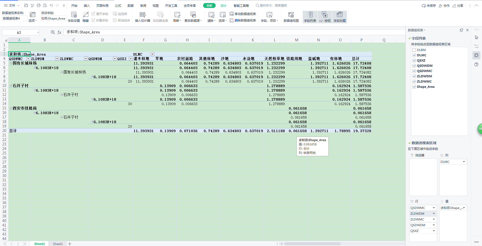Screen dimensions: 482x246
Task: Pin the PivotTable side pane
Action: click(461, 30)
